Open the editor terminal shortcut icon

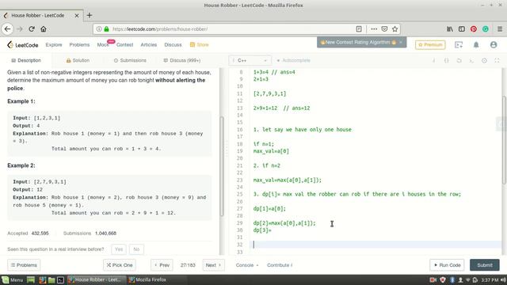[472, 60]
